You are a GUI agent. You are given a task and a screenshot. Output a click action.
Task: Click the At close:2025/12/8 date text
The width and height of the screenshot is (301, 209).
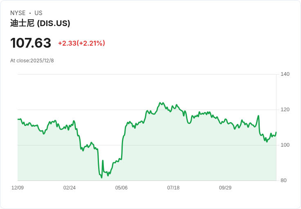tap(32, 61)
